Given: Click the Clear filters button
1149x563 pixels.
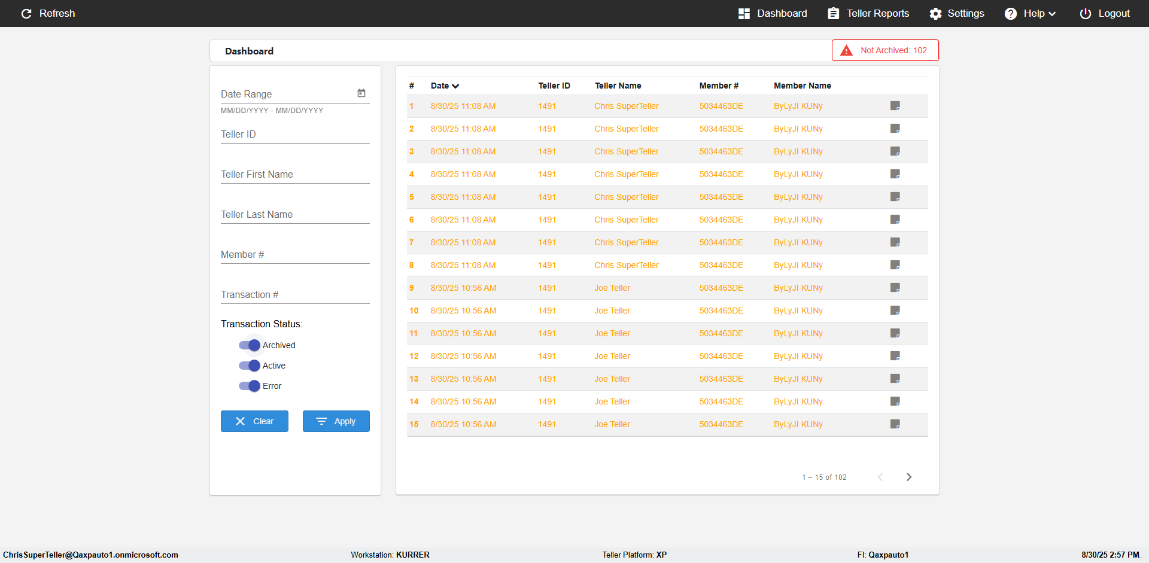Looking at the screenshot, I should [254, 421].
